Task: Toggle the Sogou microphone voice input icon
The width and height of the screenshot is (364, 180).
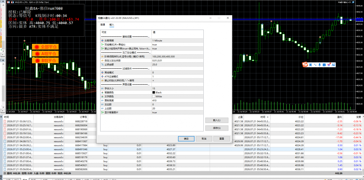Action: (320, 65)
